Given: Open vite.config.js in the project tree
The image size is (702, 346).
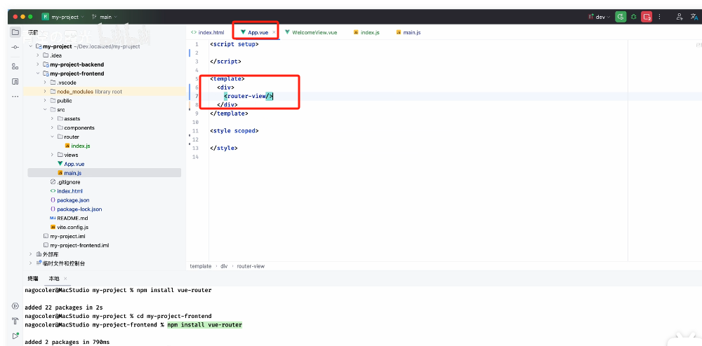Looking at the screenshot, I should (x=69, y=227).
